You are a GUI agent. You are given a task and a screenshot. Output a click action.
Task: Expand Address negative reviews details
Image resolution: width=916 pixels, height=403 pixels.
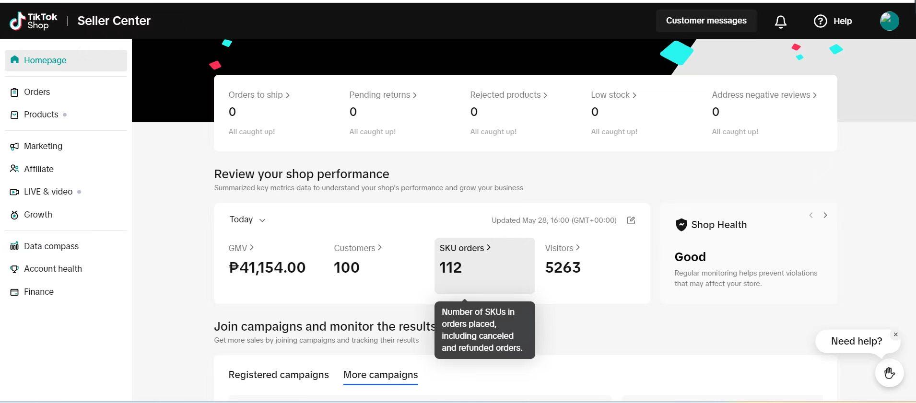point(764,95)
